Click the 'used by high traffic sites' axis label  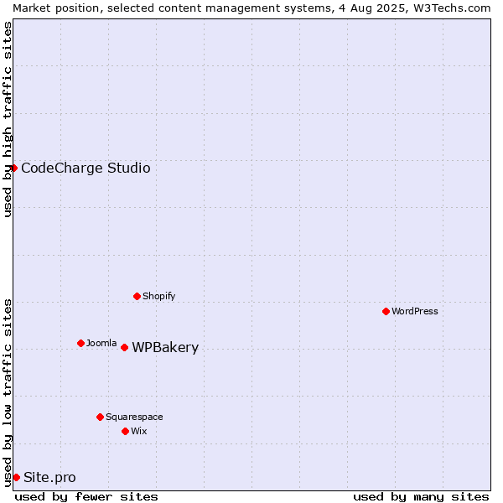point(7,119)
